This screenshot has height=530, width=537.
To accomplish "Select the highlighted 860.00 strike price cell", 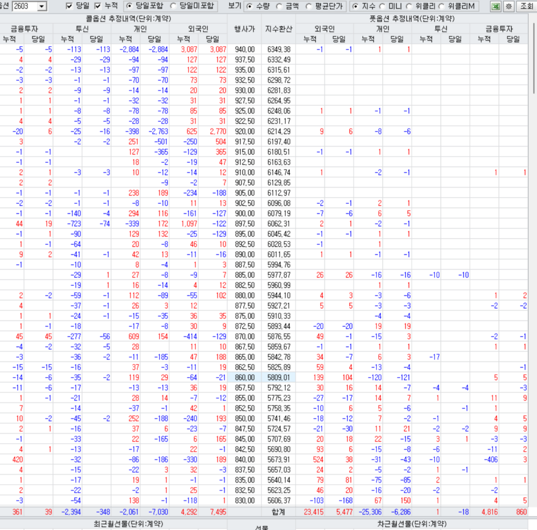I will [x=244, y=377].
